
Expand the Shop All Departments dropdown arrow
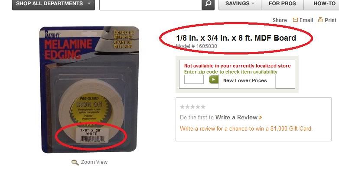(x=89, y=3)
